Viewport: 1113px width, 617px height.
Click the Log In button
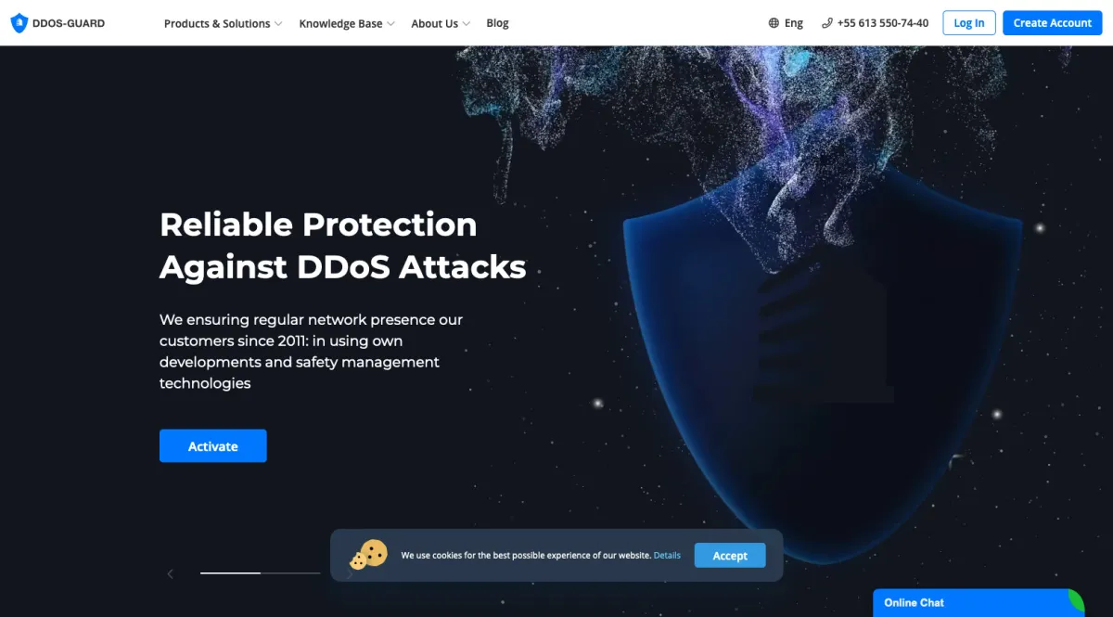click(969, 23)
